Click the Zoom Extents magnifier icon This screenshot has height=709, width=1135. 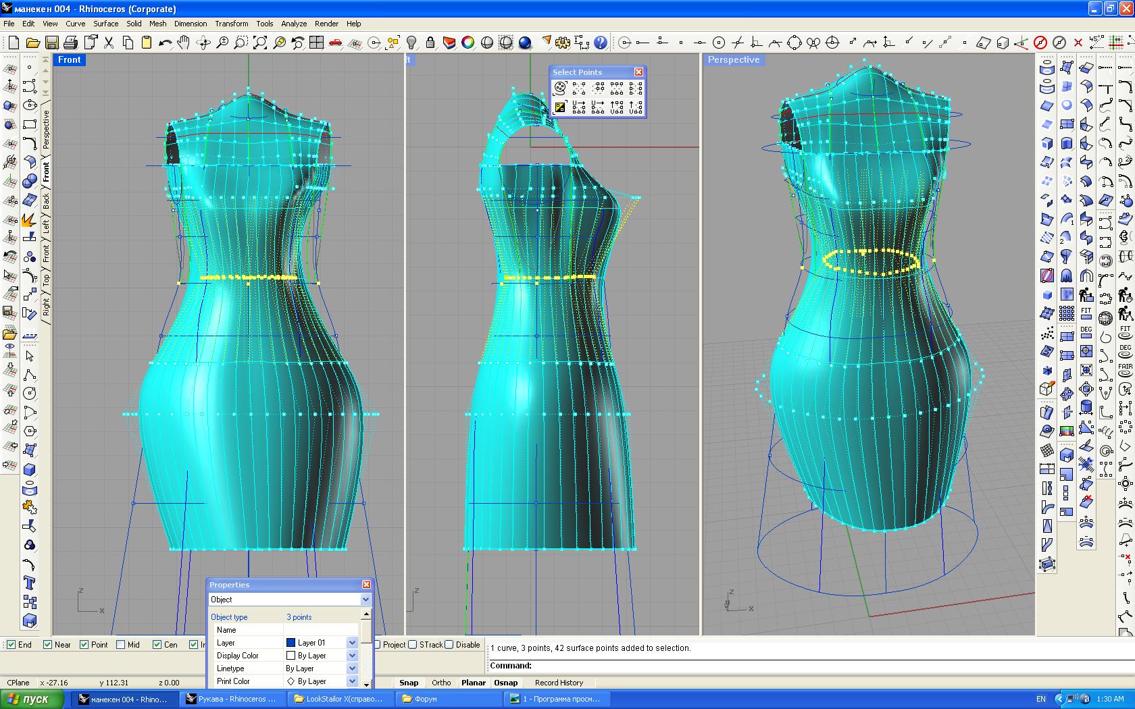260,43
